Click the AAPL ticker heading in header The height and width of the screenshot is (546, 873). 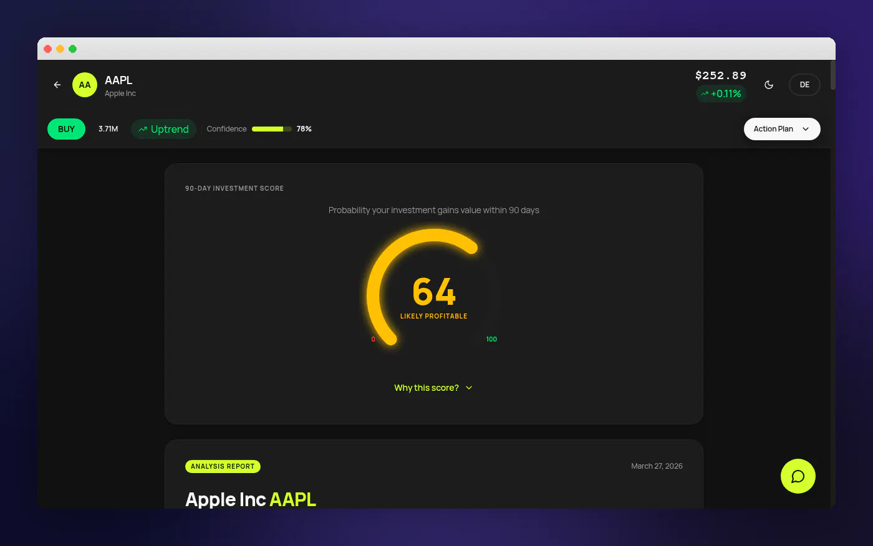[x=118, y=80]
